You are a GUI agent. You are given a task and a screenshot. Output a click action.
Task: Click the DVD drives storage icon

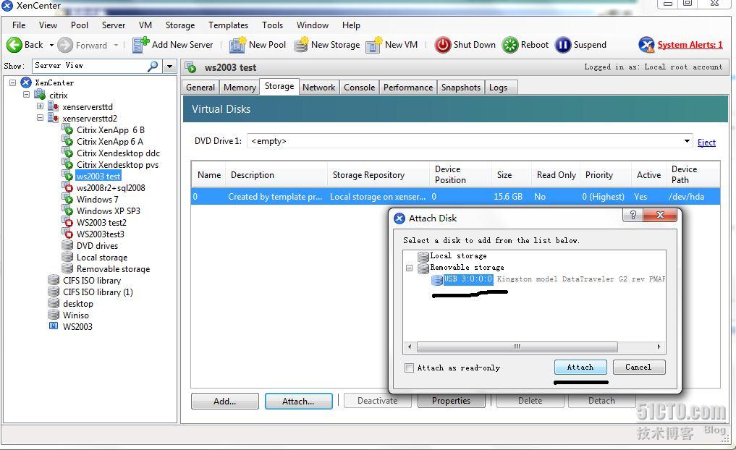coord(67,245)
